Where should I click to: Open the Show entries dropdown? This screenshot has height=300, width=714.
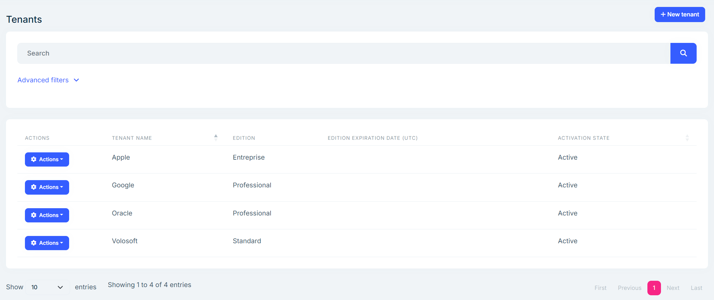[47, 287]
